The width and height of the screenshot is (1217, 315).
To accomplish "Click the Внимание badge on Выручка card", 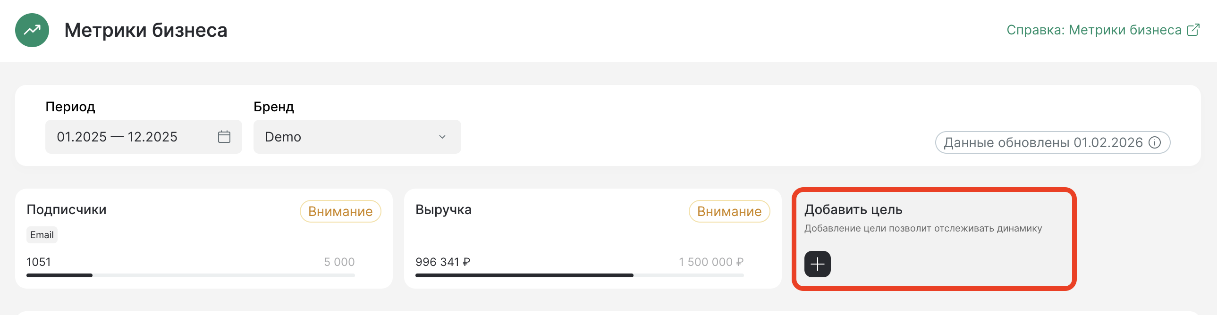I will 729,212.
